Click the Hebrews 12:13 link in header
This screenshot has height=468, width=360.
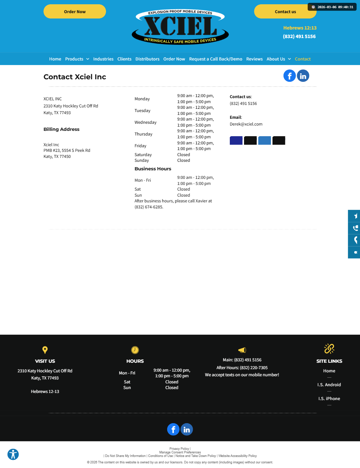300,28
